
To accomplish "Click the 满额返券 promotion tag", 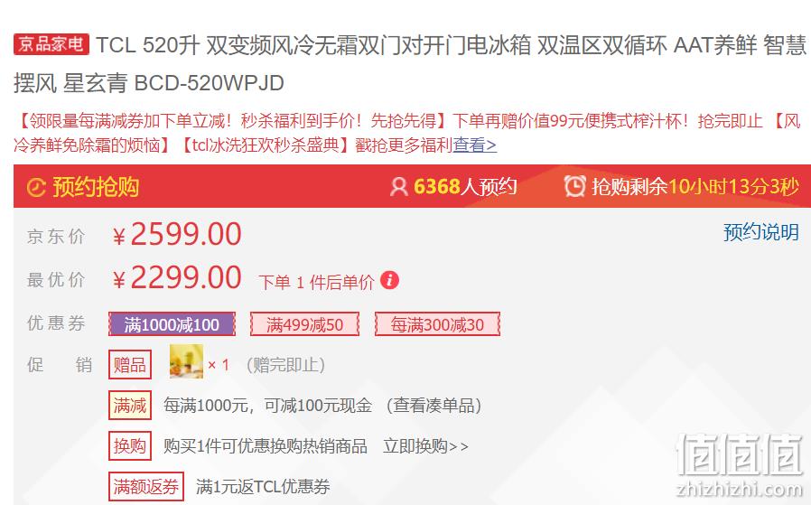I will pyautogui.click(x=146, y=486).
